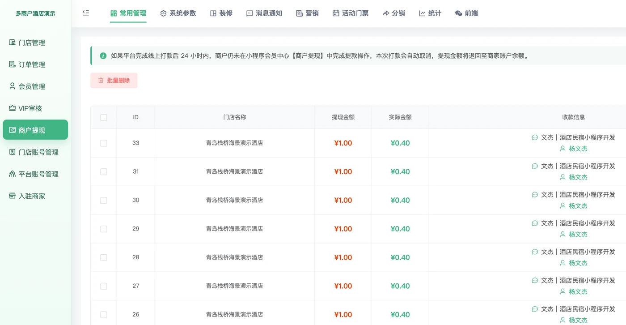This screenshot has width=626, height=325.
Task: Click the 常用管理 grid icon
Action: (x=114, y=13)
